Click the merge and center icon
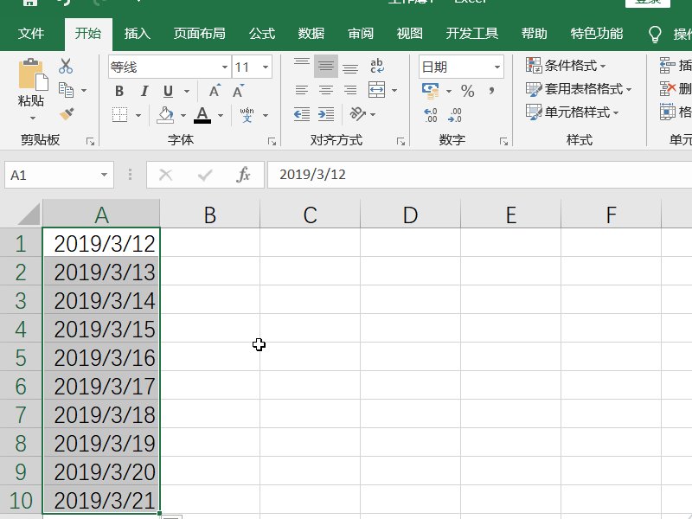 [x=375, y=90]
